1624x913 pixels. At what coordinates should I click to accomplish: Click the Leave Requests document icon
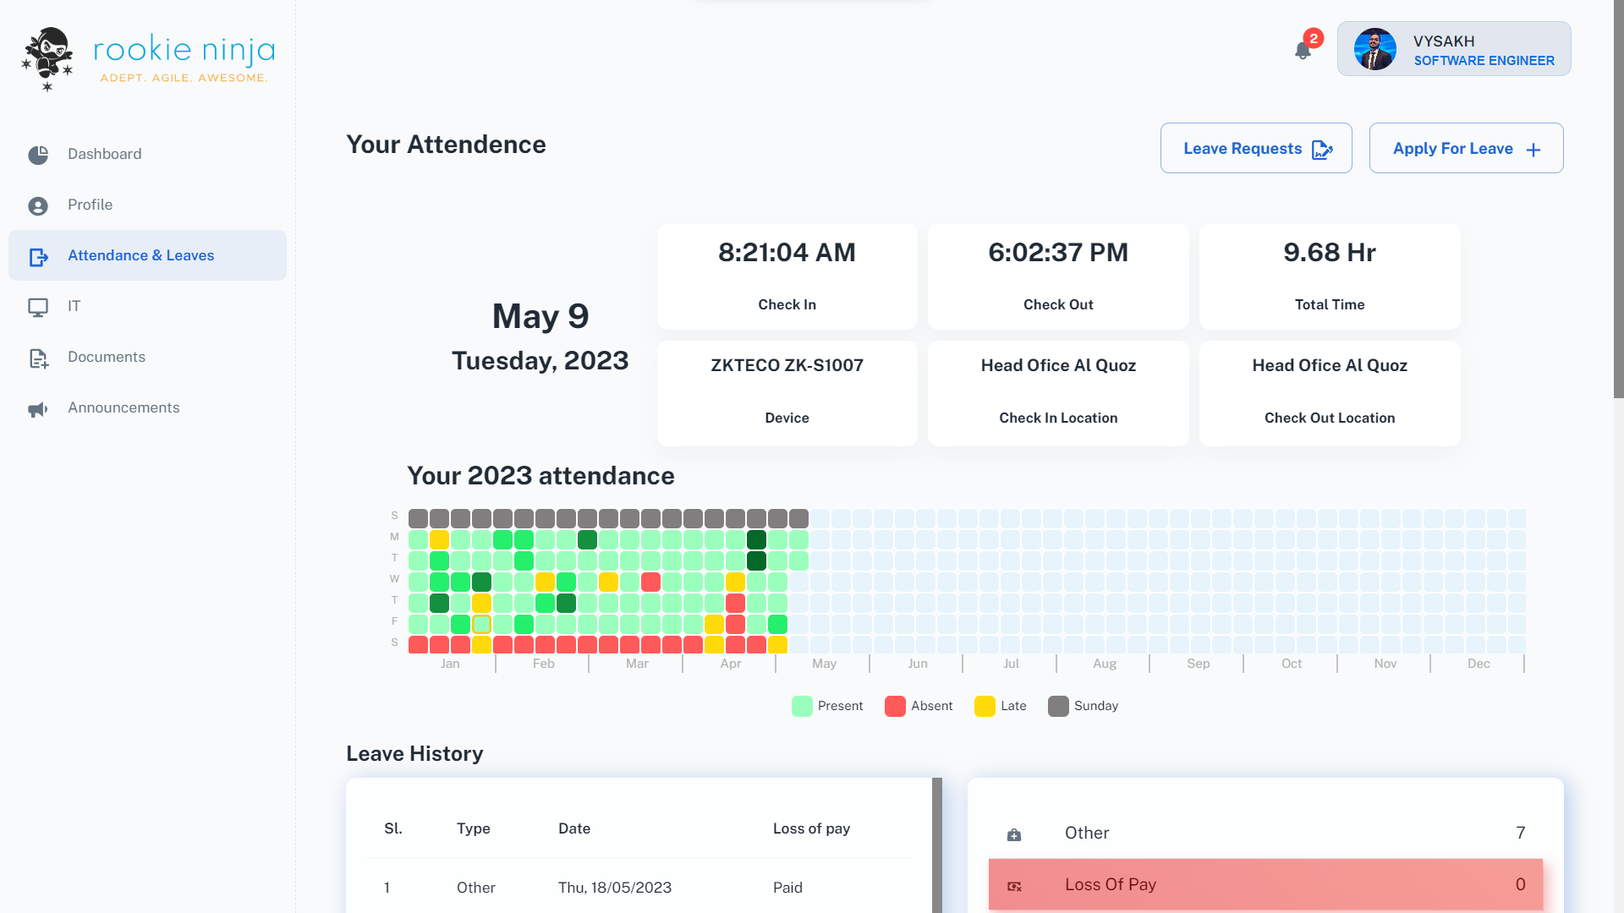click(1320, 149)
